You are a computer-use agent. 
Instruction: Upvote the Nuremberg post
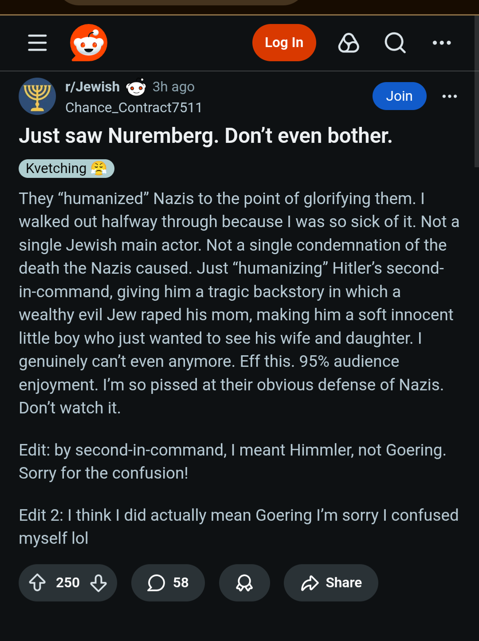pos(38,582)
